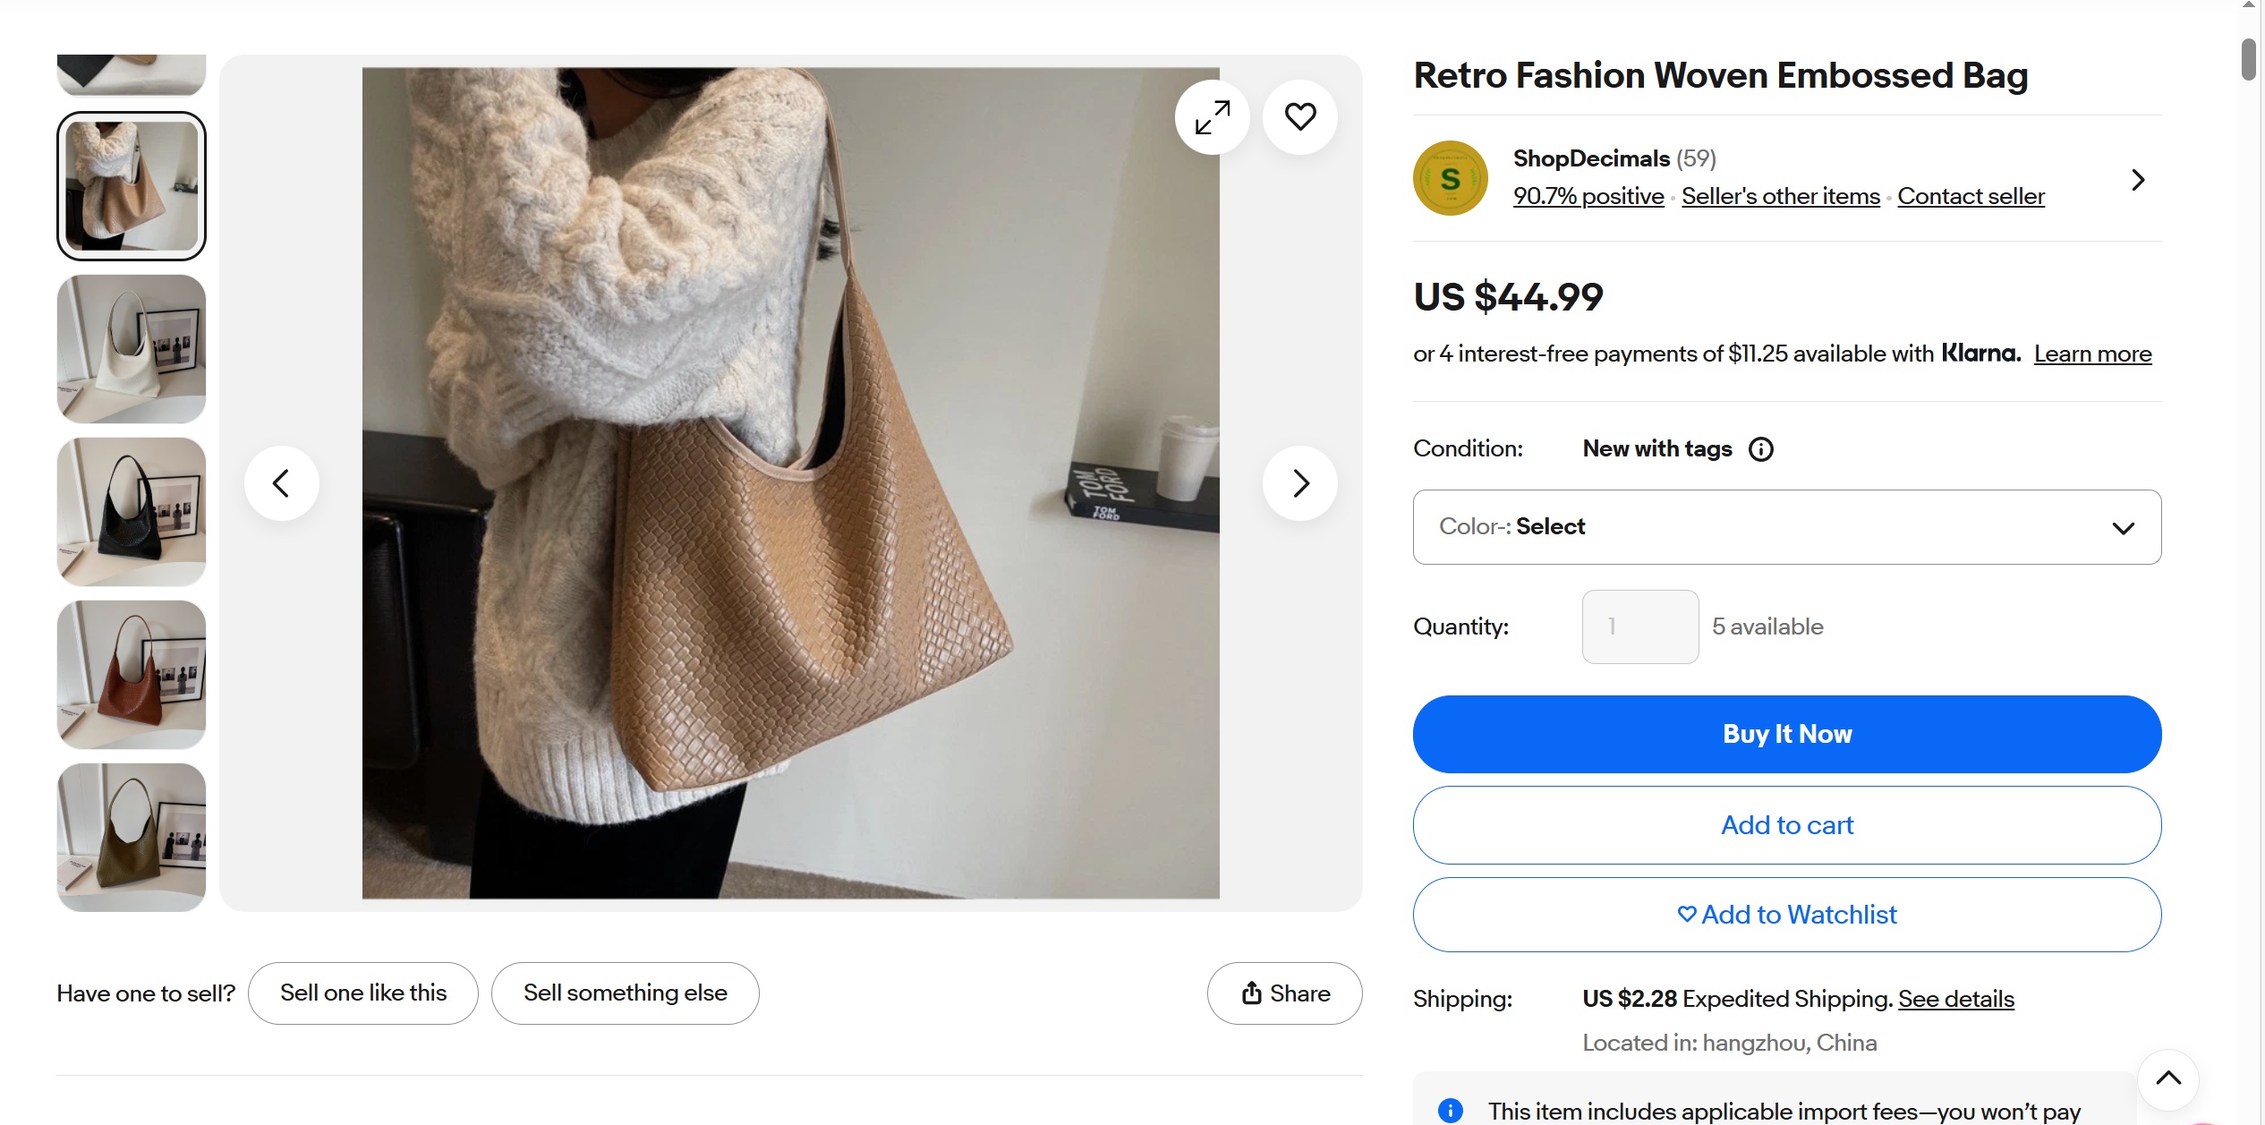Open the shipping See details link

[1955, 999]
